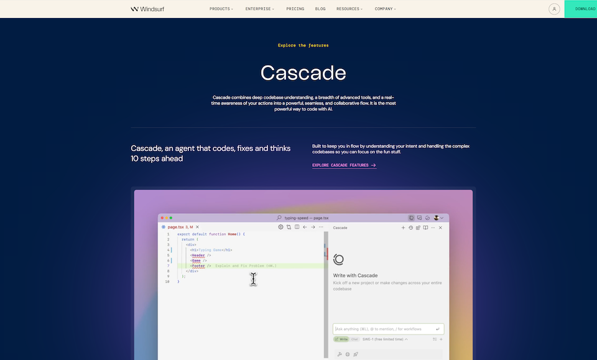Click the split editor icon
Image resolution: width=597 pixels, height=360 pixels.
pyautogui.click(x=297, y=227)
